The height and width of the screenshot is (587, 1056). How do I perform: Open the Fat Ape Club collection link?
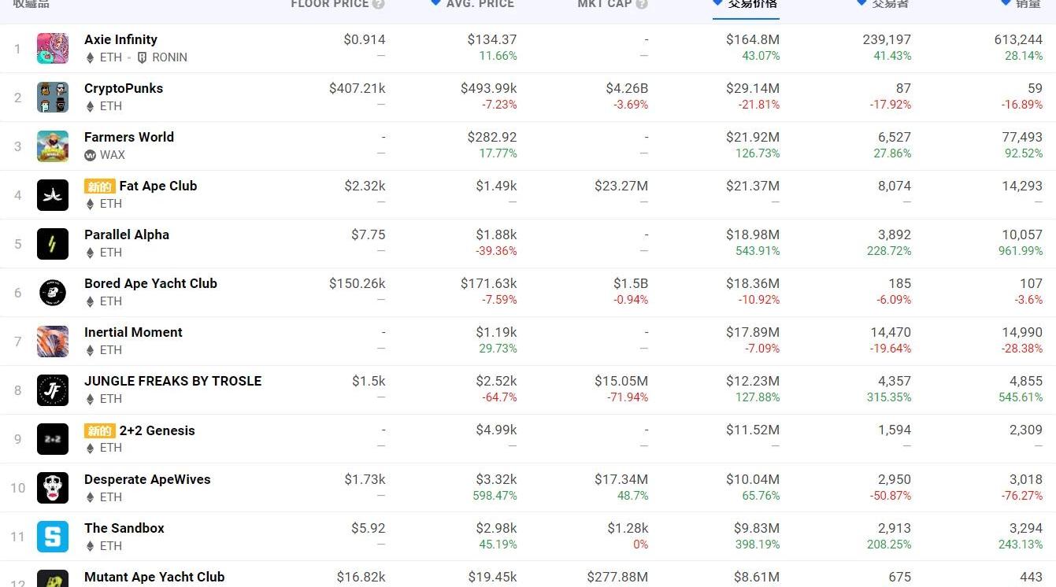tap(158, 186)
